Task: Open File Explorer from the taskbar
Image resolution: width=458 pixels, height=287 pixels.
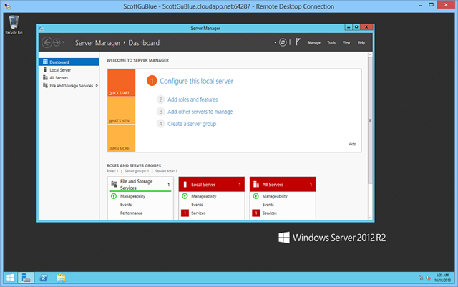Action: 61,278
